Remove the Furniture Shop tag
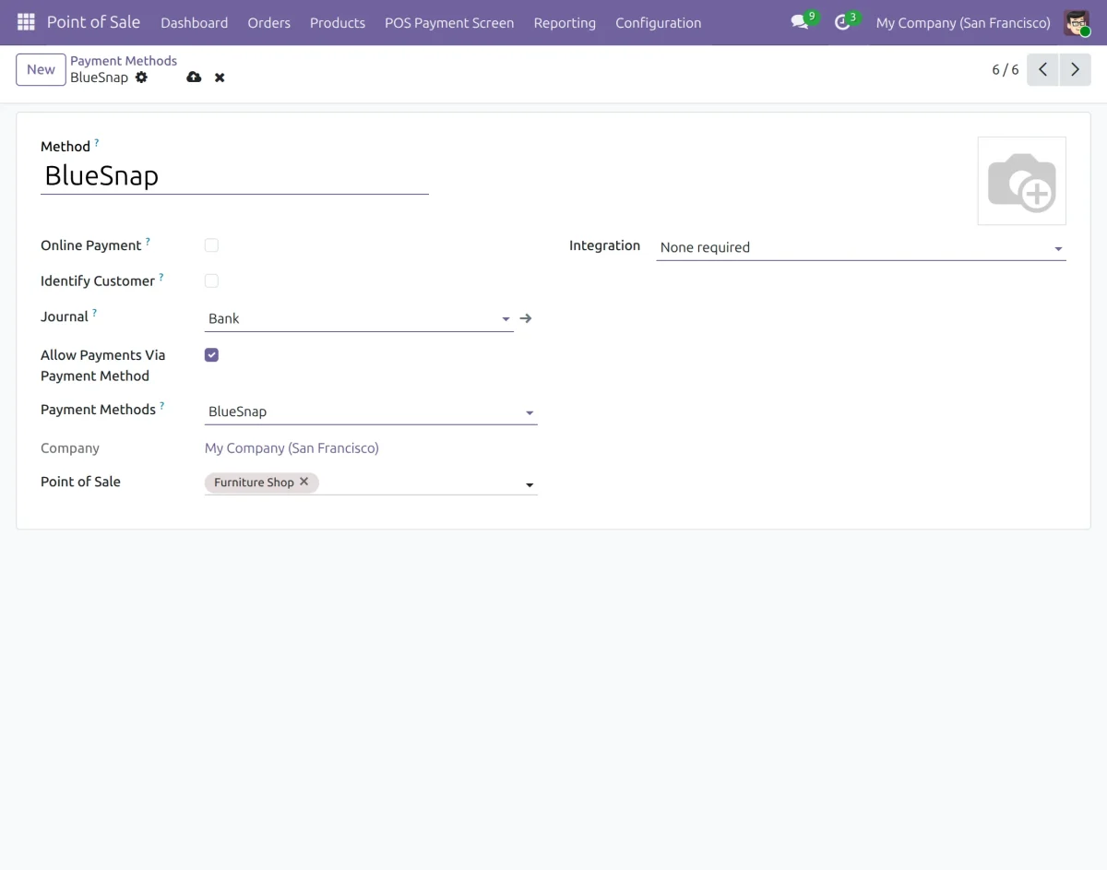This screenshot has width=1107, height=870. click(304, 482)
